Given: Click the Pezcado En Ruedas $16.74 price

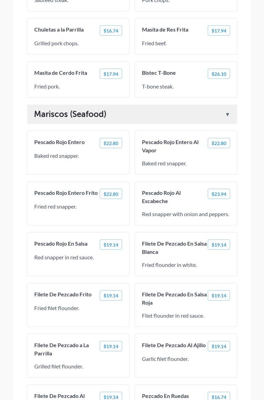Looking at the screenshot, I should 218,397.
